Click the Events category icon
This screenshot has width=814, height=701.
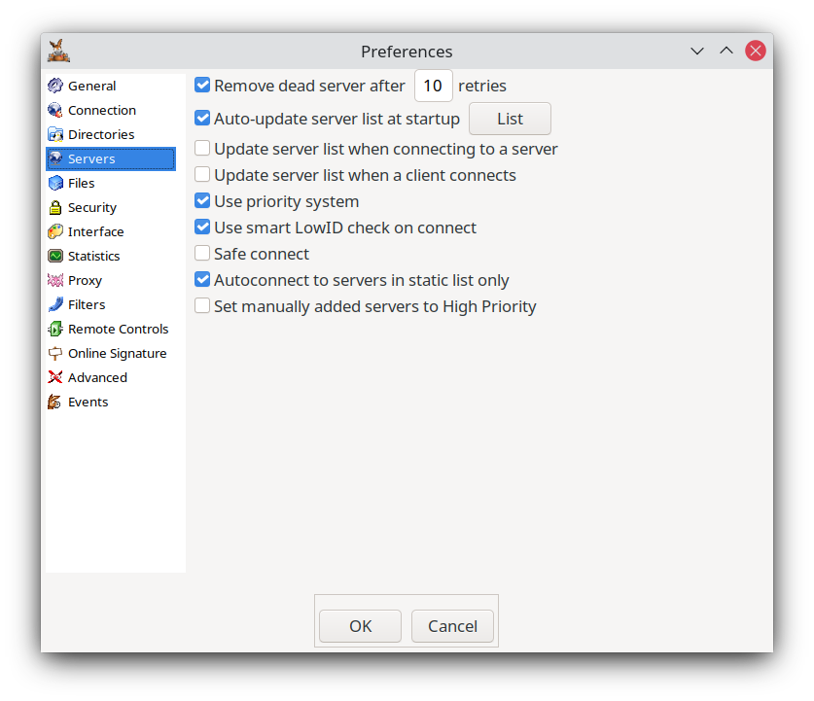[x=55, y=402]
